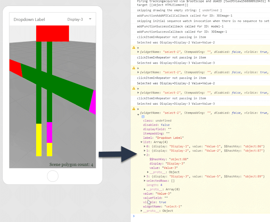Click the topmost yellow warning icon
Image resolution: width=270 pixels, height=222 pixels.
pyautogui.click(x=134, y=47)
